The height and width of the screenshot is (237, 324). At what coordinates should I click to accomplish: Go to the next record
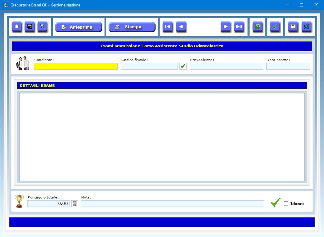pyautogui.click(x=226, y=26)
